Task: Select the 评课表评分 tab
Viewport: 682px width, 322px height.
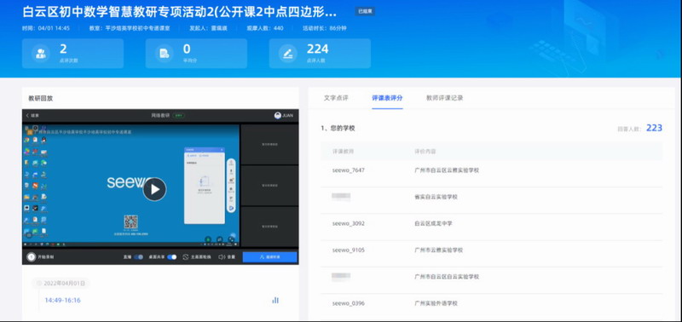Action: 387,98
